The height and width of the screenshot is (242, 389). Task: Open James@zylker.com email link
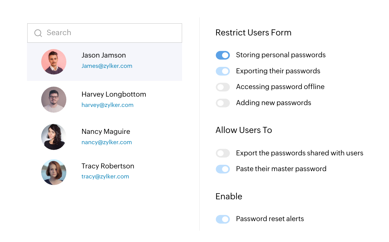pyautogui.click(x=107, y=66)
